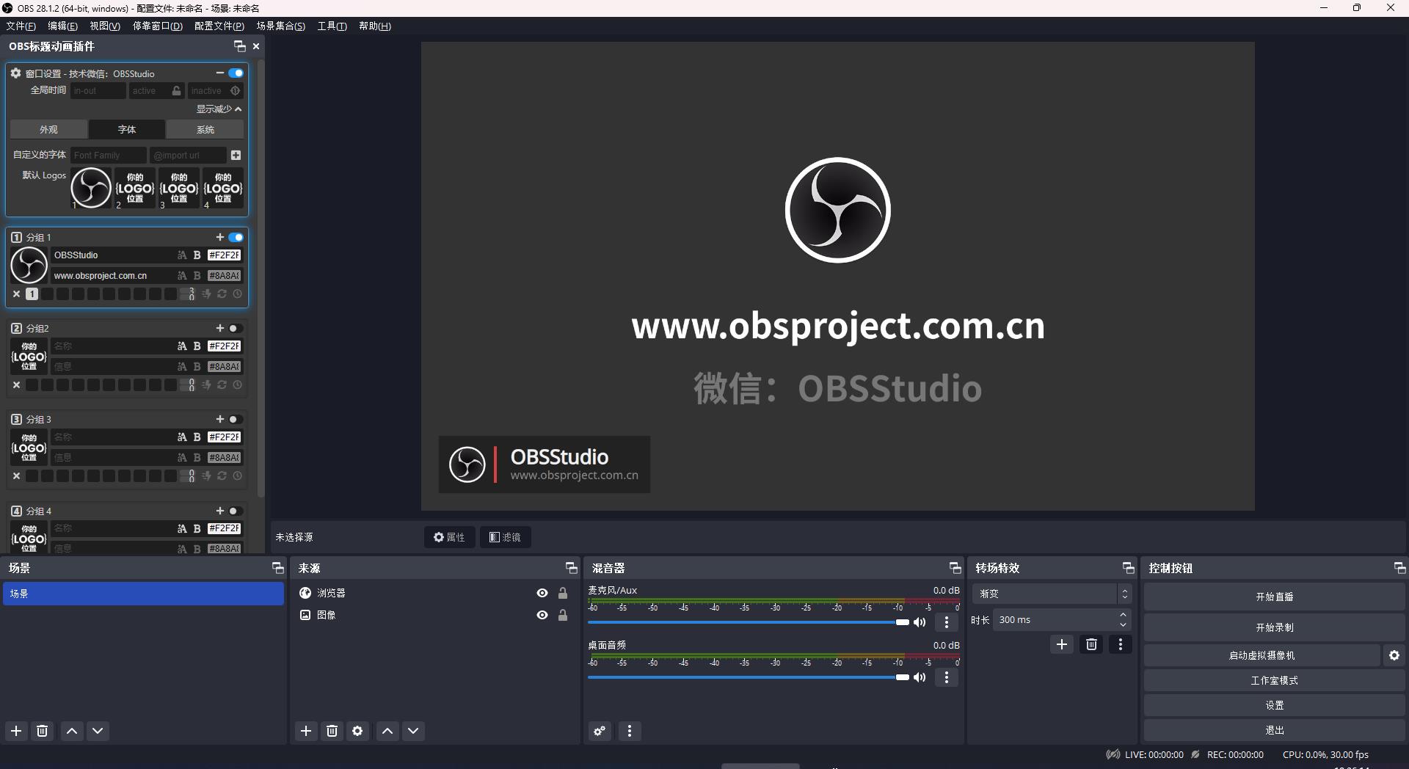Add a new scene with the 场景 panel plus

pyautogui.click(x=16, y=731)
